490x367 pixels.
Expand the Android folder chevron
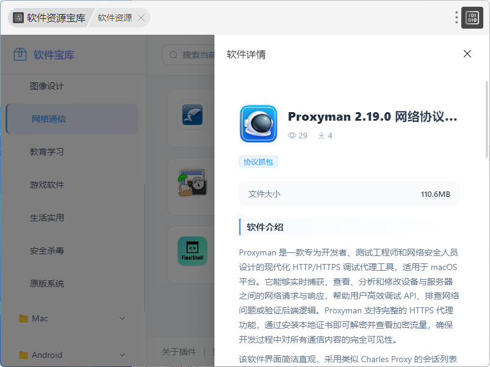(122, 355)
